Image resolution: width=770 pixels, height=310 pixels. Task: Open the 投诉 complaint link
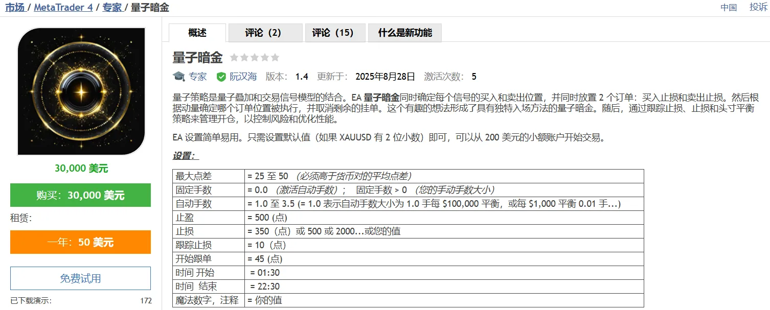point(758,7)
